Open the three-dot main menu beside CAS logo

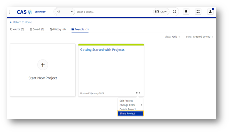10,12
